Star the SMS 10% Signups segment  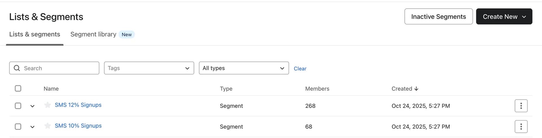click(47, 126)
